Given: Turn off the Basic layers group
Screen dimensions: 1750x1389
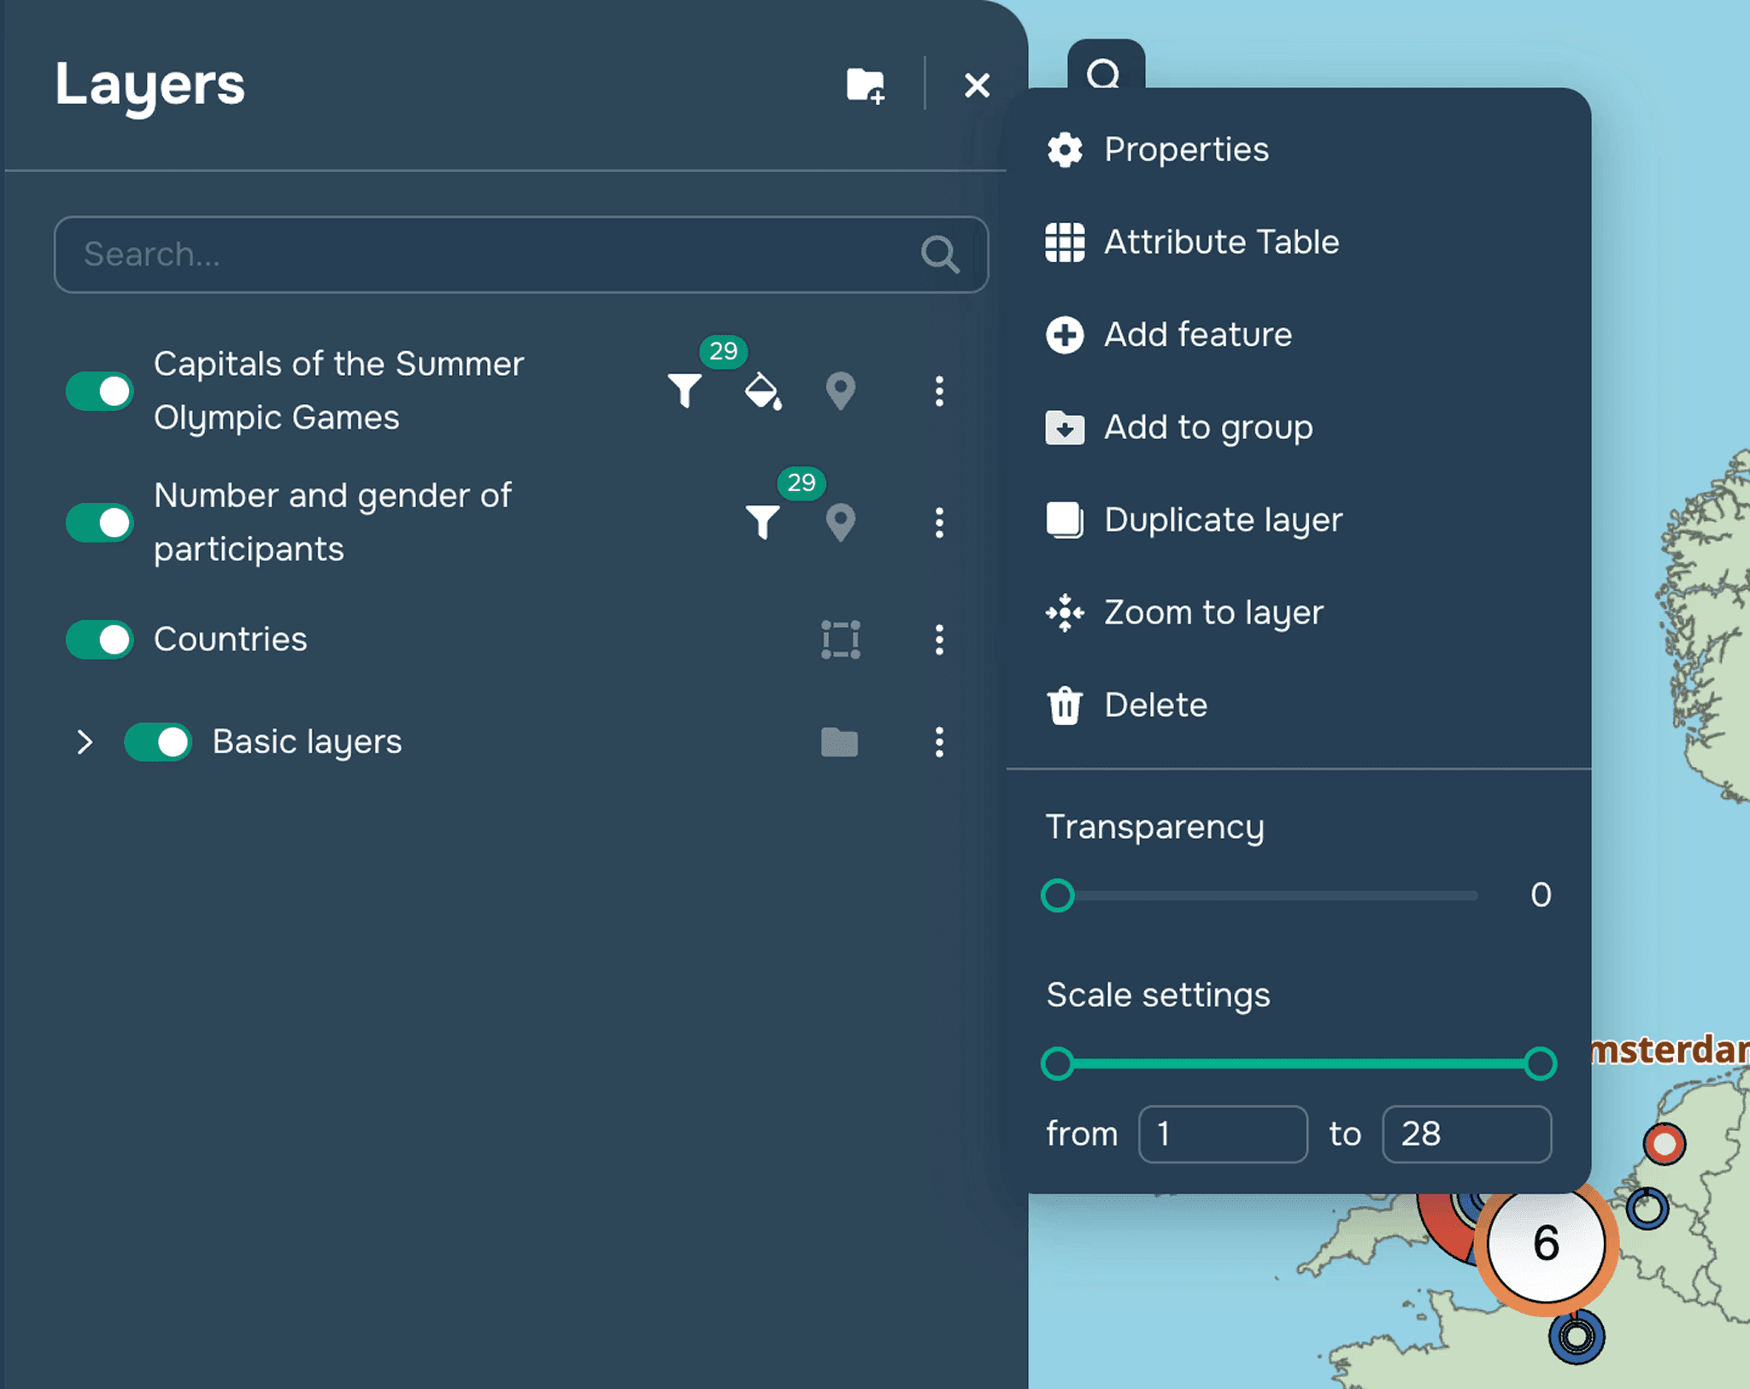Looking at the screenshot, I should [158, 742].
